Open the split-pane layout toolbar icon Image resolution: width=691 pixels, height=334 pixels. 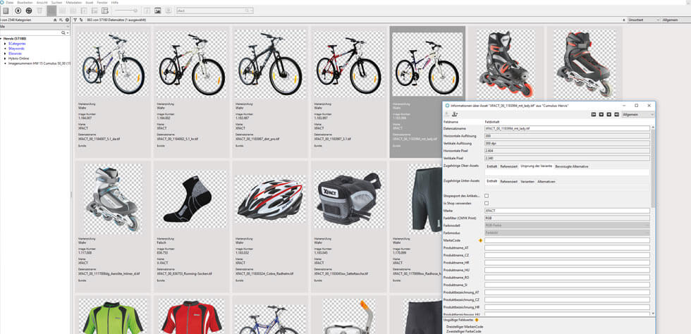click(x=105, y=10)
